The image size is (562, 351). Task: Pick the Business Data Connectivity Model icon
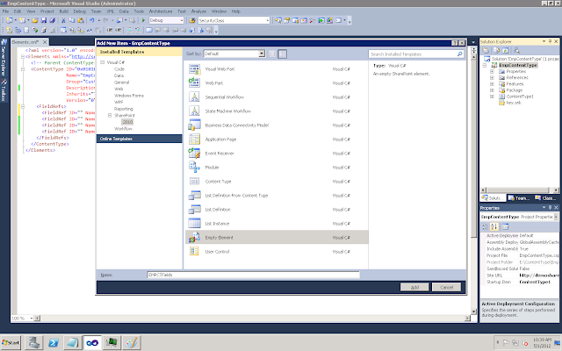pyautogui.click(x=194, y=125)
